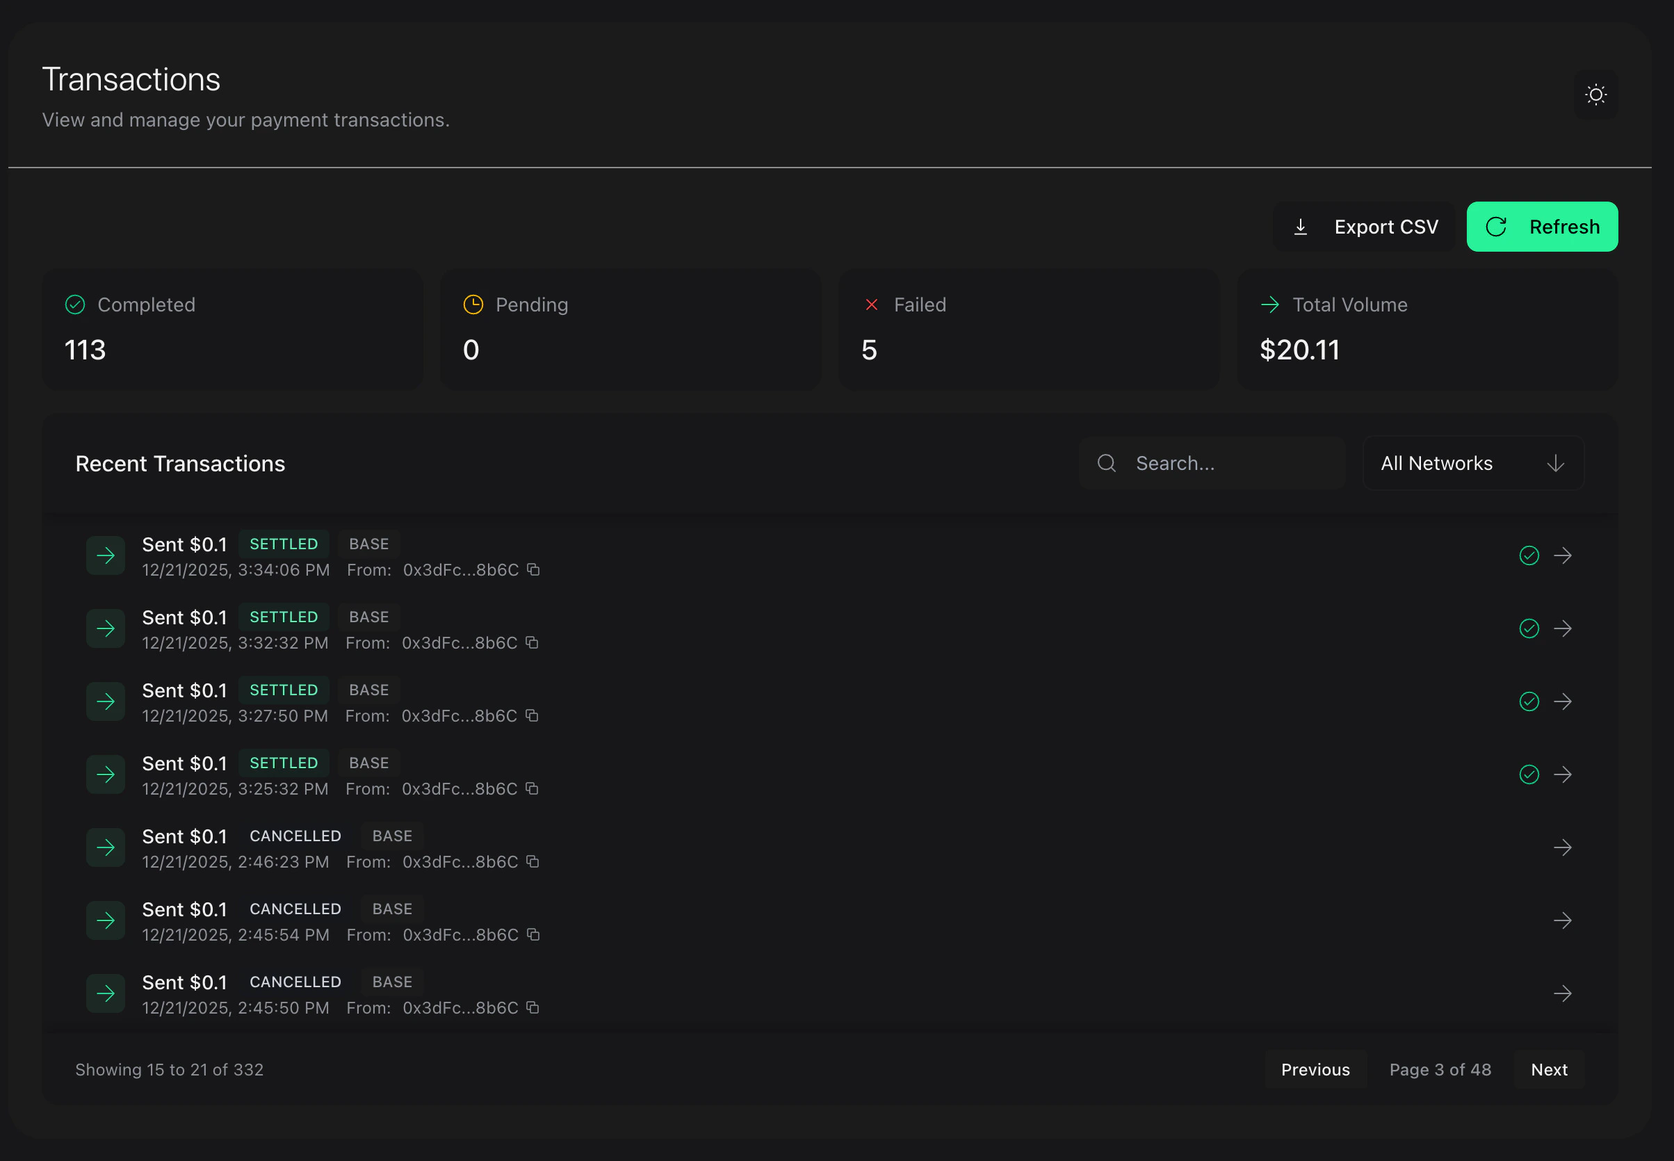
Task: Click the download icon inside Export CSV
Action: click(1301, 226)
